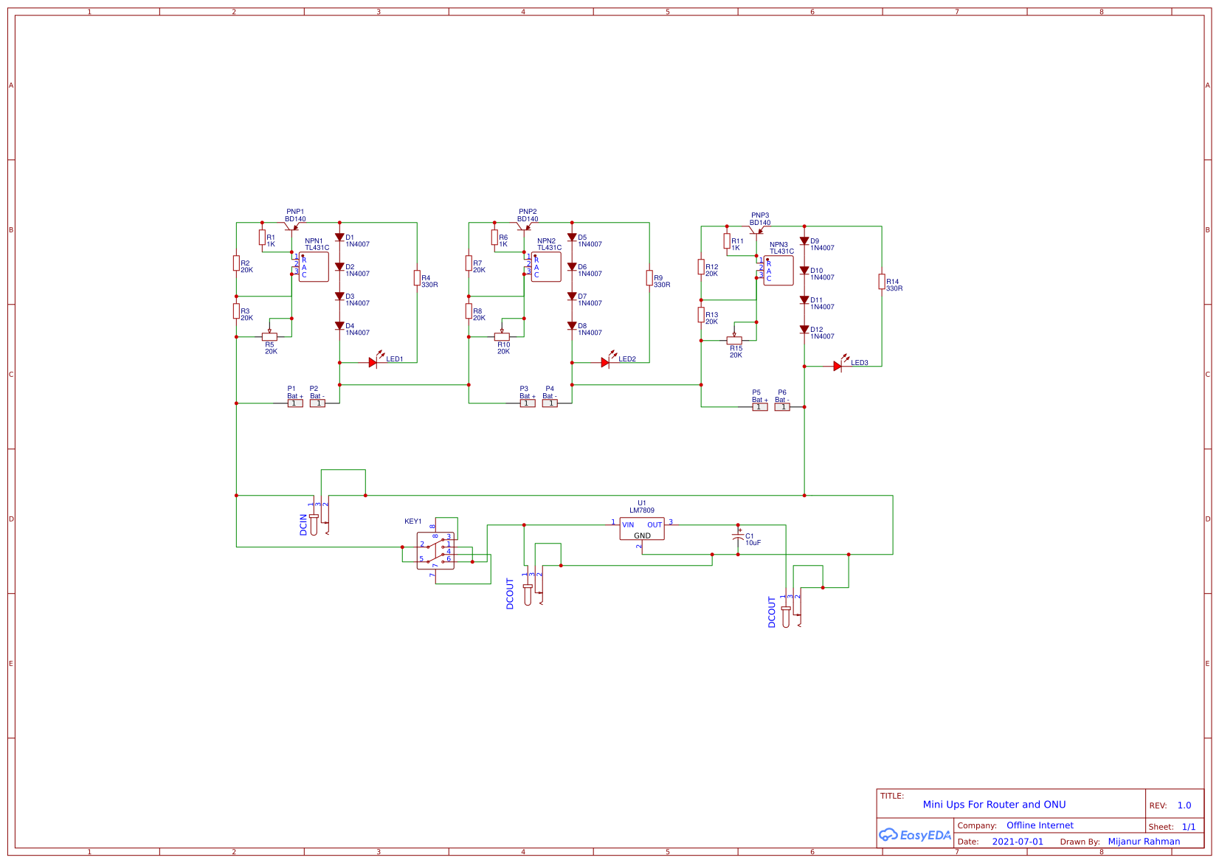Image resolution: width=1219 pixels, height=863 pixels.
Task: Select the REV 1.0 revision value
Action: (1184, 805)
